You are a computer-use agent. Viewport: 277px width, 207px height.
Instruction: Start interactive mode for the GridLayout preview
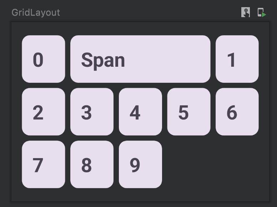tap(246, 12)
